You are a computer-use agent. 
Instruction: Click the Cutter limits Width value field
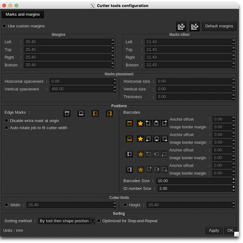click(70, 205)
